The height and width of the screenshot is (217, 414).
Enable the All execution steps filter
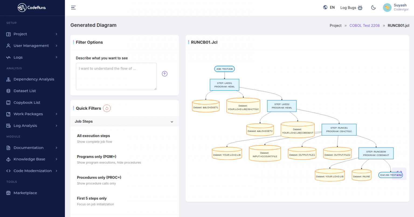coord(94,136)
